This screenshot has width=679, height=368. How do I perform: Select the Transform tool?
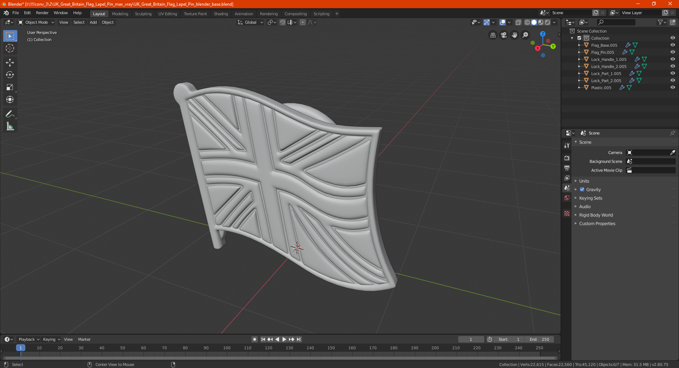click(10, 99)
